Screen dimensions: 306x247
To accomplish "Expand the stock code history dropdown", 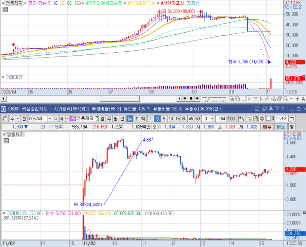I will [x=50, y=119].
